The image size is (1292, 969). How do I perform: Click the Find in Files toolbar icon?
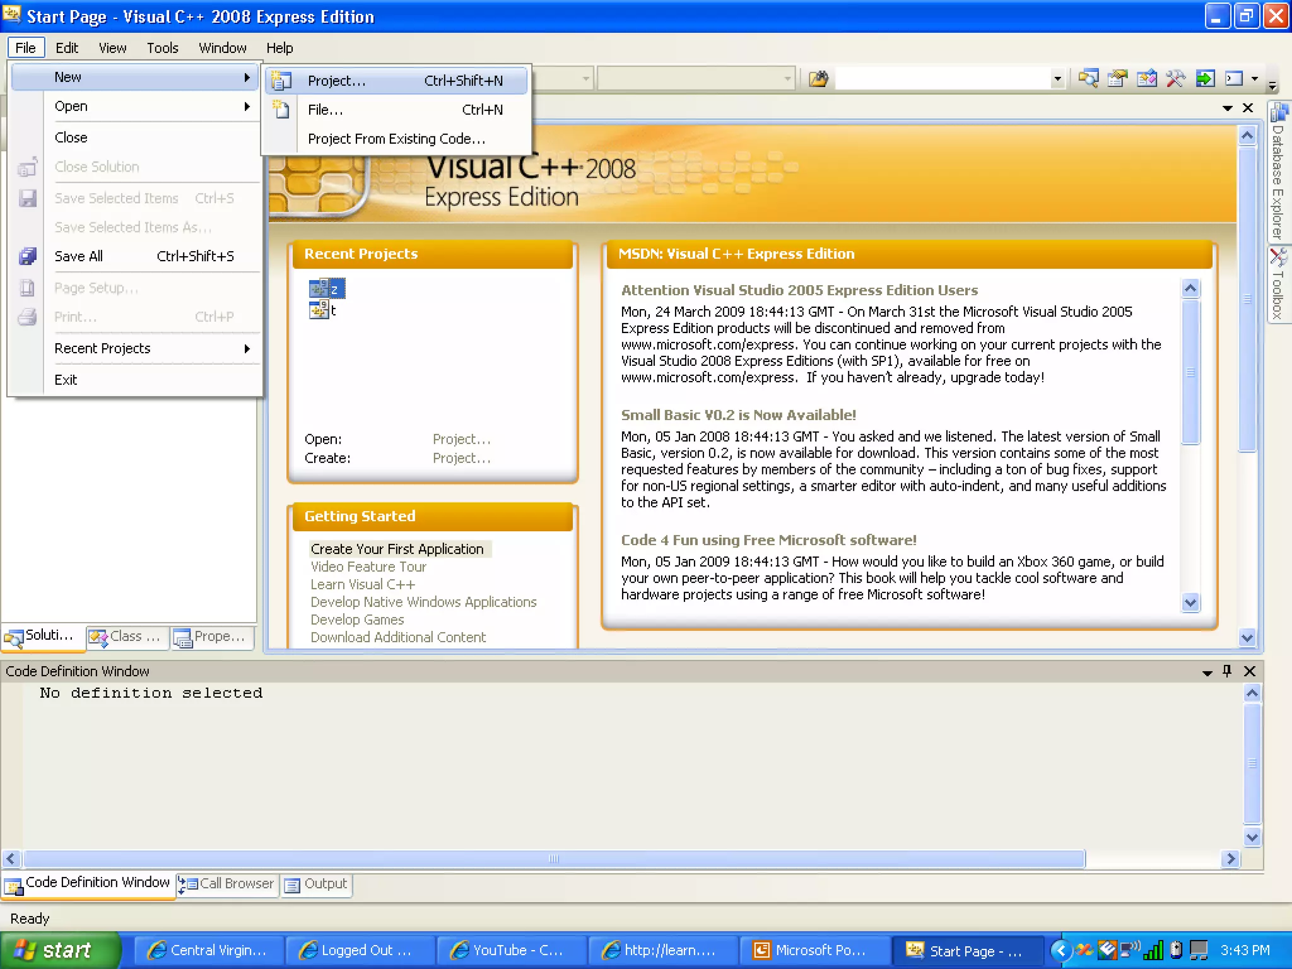pos(818,79)
